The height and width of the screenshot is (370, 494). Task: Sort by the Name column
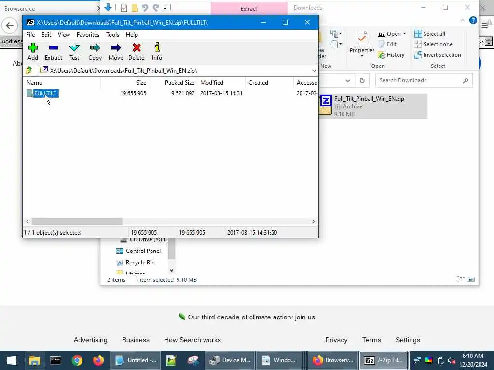62,83
